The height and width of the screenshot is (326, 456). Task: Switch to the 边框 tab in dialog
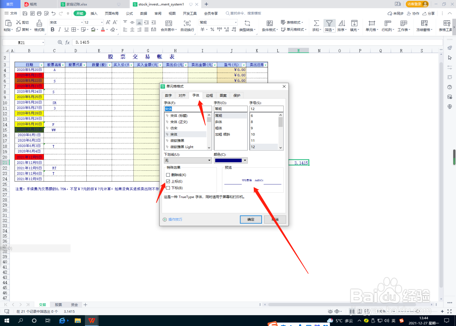210,95
